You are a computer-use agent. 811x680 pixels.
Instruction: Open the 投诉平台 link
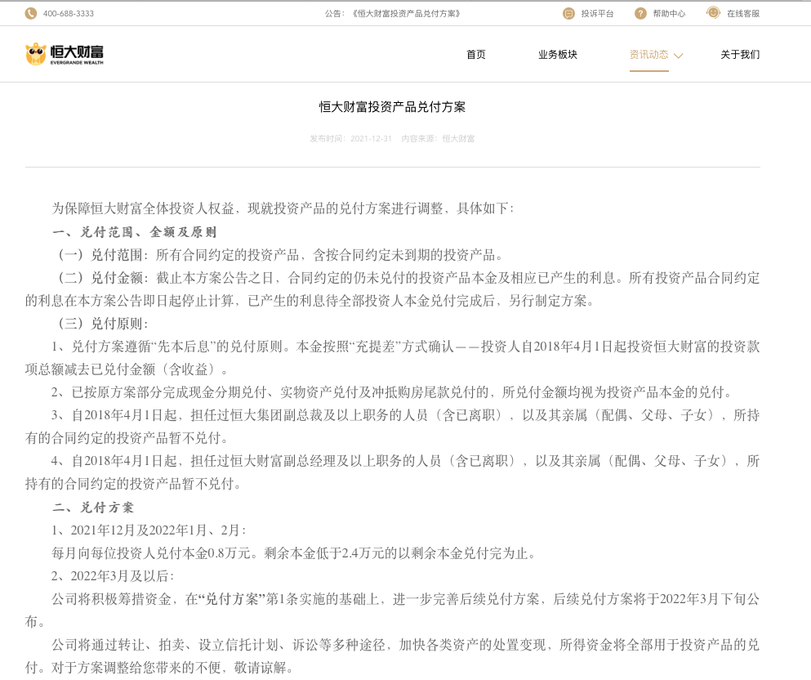pyautogui.click(x=597, y=14)
